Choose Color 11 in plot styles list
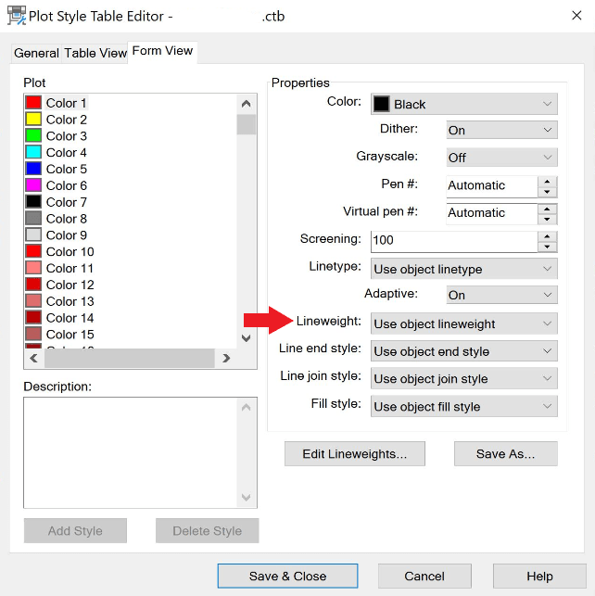Image resolution: width=595 pixels, height=596 pixels. point(70,268)
